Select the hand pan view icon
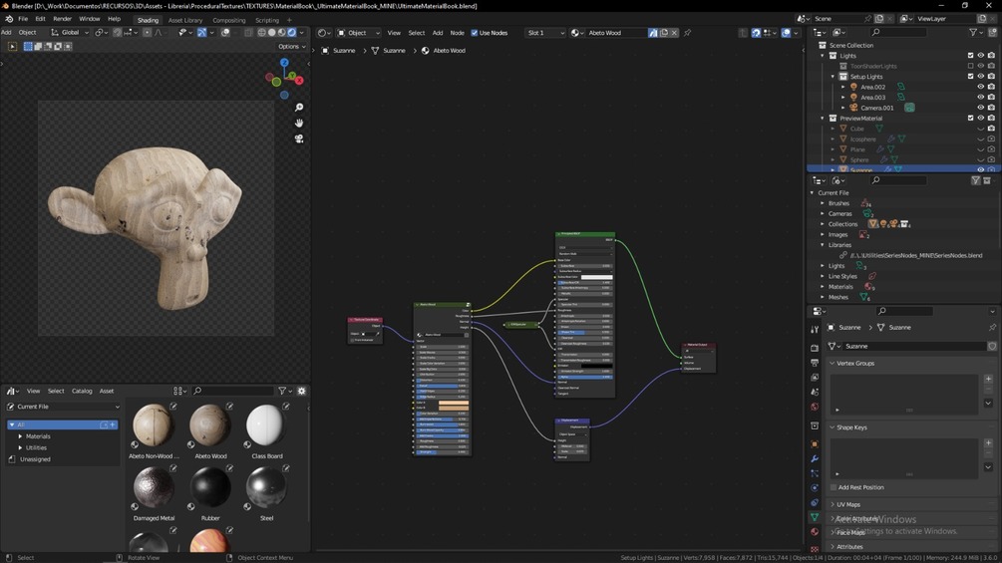The image size is (1002, 563). point(298,123)
